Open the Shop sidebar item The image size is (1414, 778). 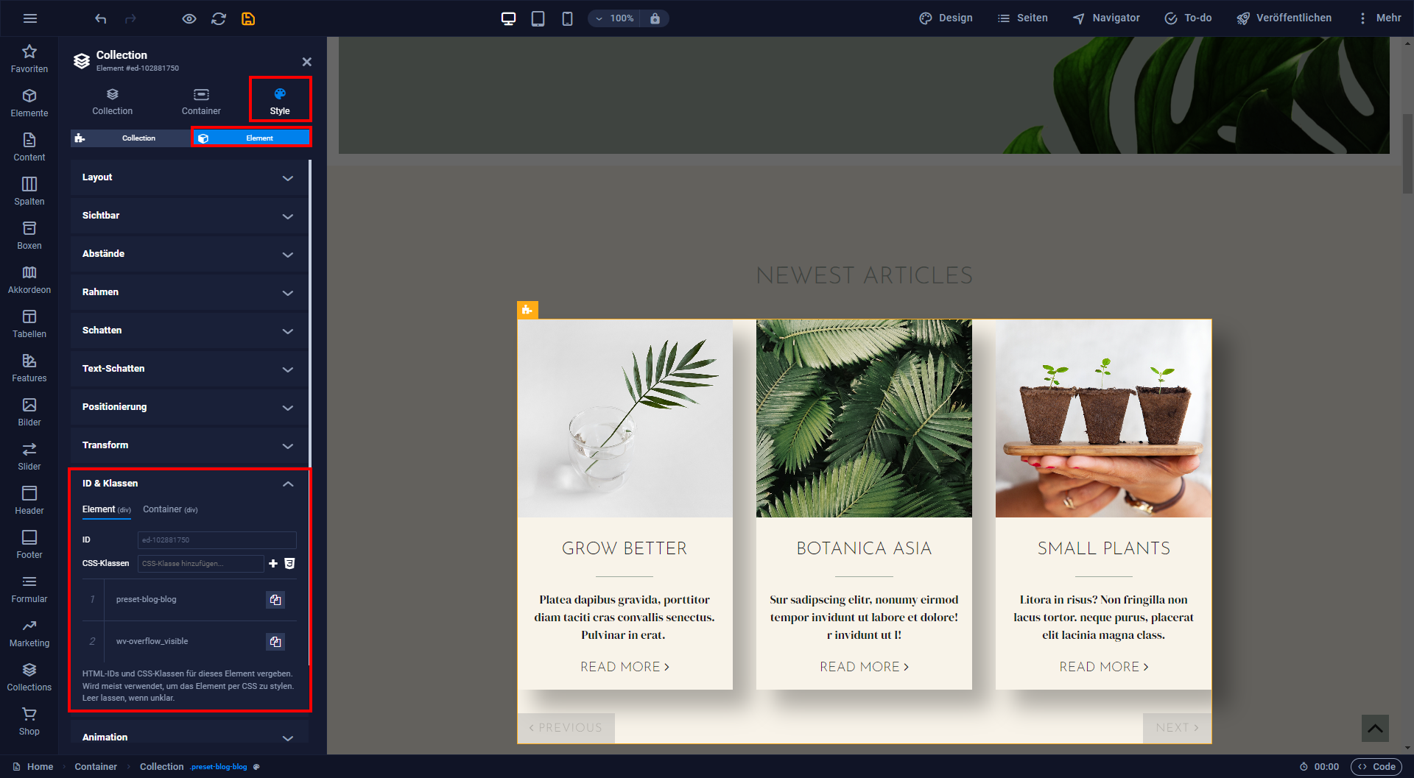[x=29, y=722]
